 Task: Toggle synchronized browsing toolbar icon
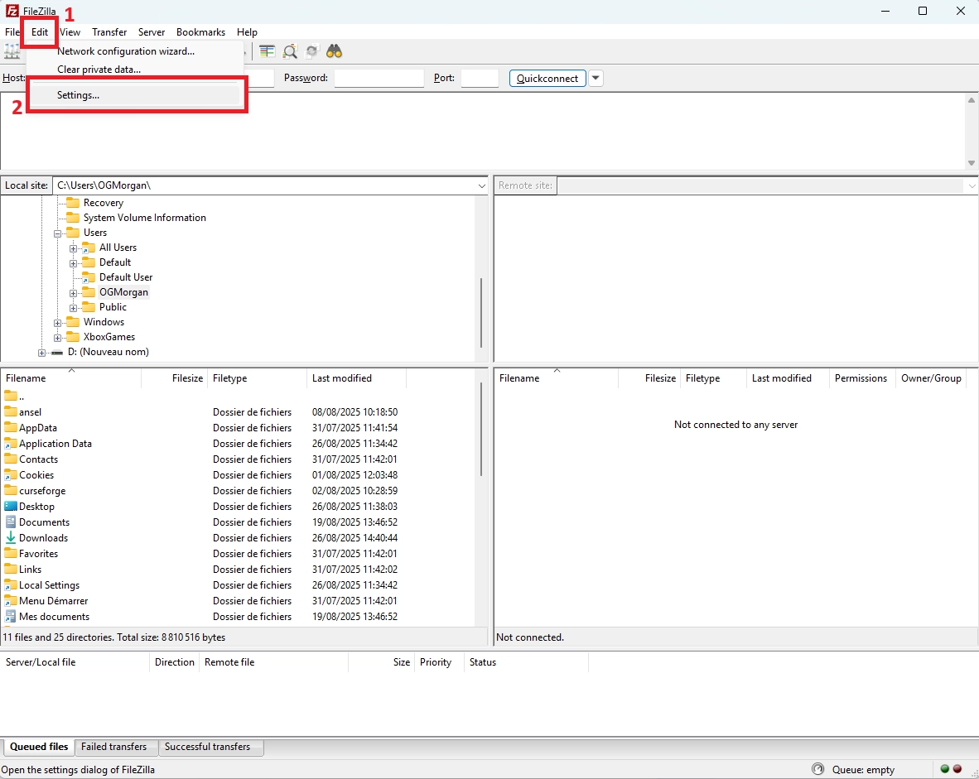point(312,51)
